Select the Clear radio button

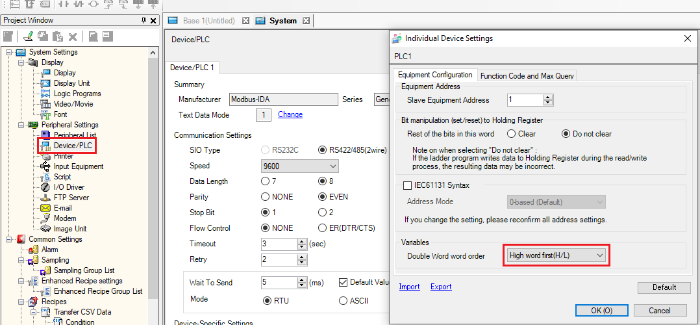(x=511, y=134)
